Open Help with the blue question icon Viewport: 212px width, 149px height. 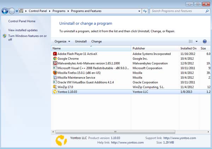pyautogui.click(x=205, y=42)
